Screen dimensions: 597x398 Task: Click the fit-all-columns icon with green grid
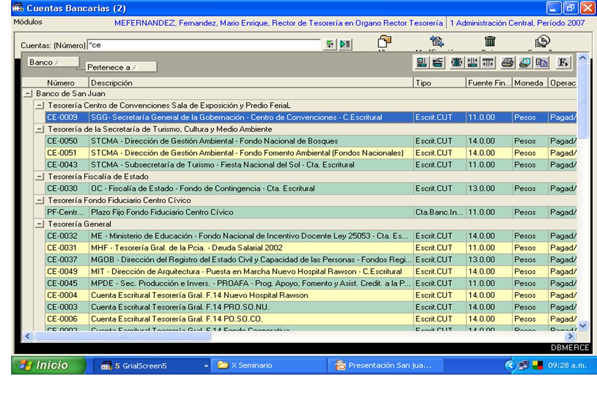pyautogui.click(x=457, y=63)
